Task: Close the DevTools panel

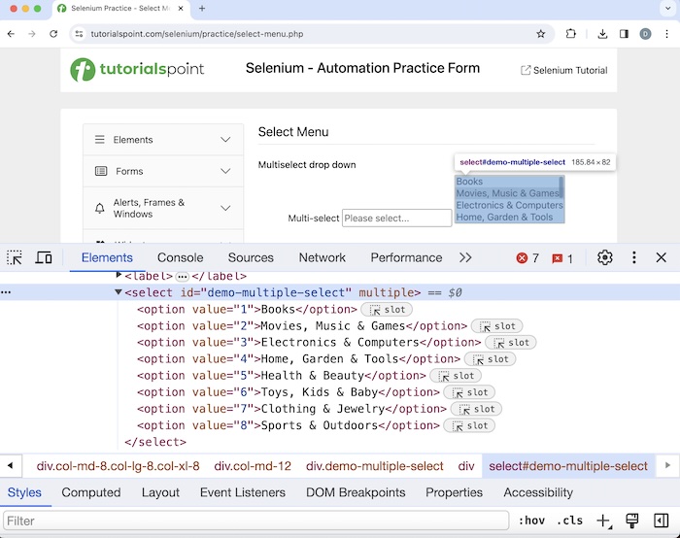Action: 662,257
